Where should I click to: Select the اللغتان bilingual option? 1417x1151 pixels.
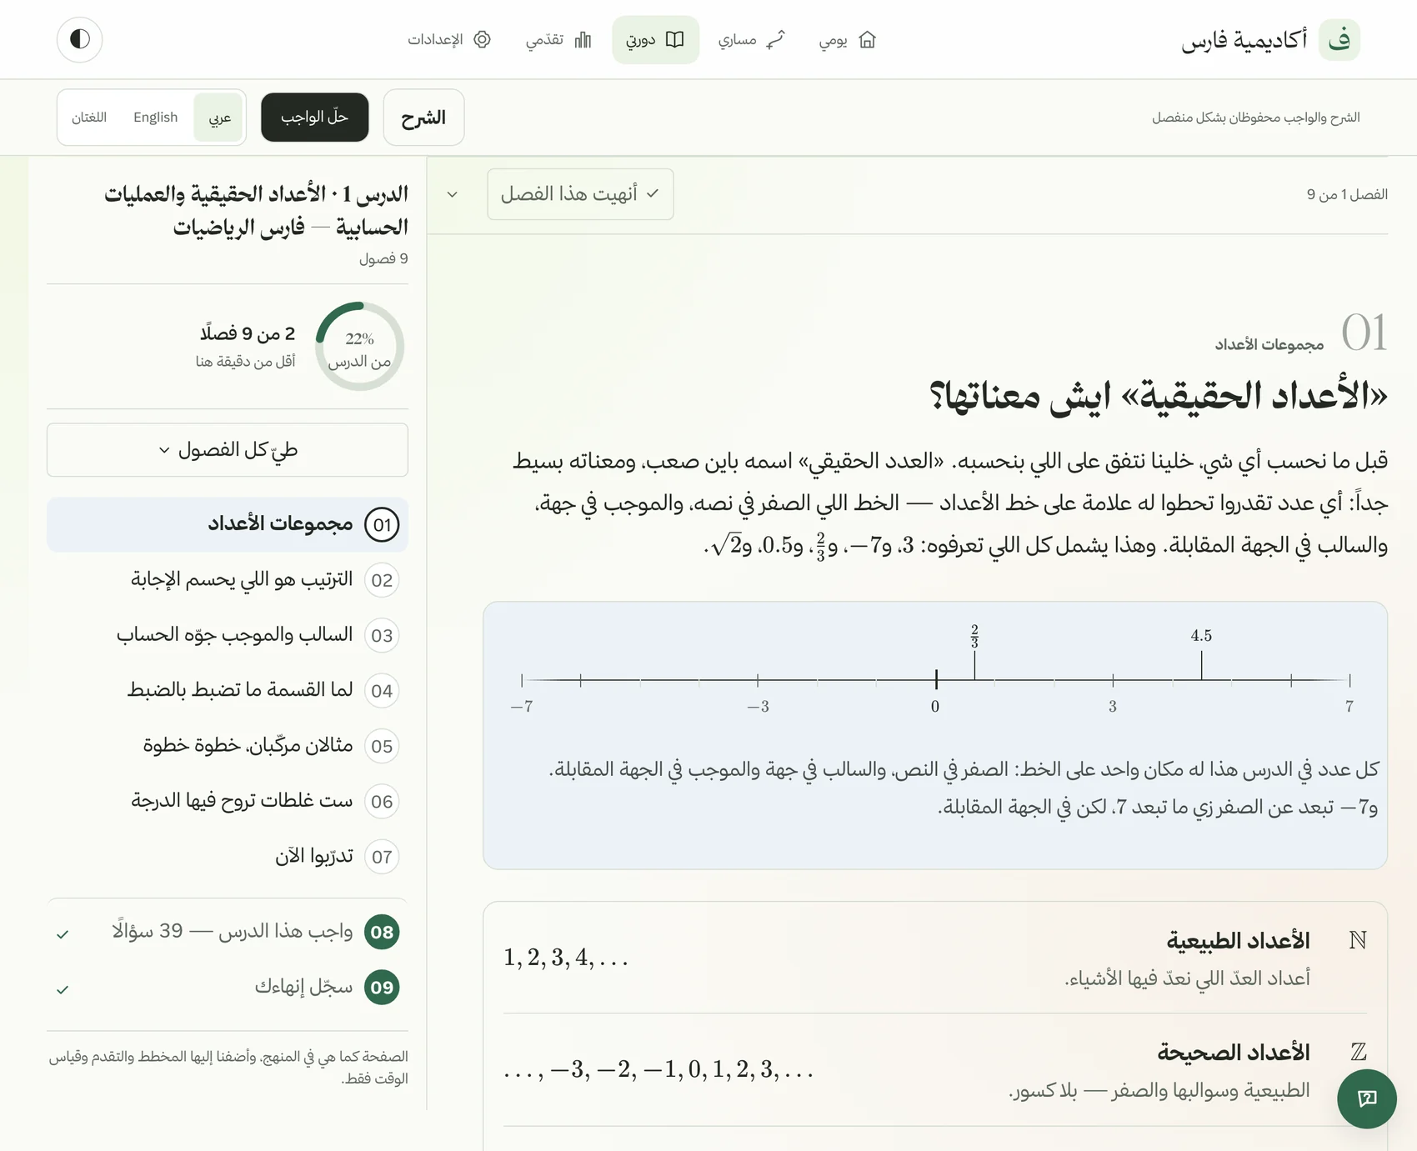tap(89, 118)
